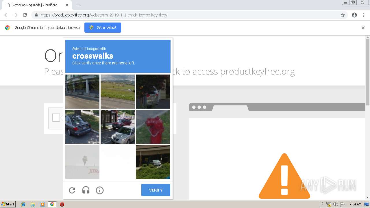The height and width of the screenshot is (208, 370).
Task: Go forward using the browser forward arrow
Action: click(x=16, y=15)
